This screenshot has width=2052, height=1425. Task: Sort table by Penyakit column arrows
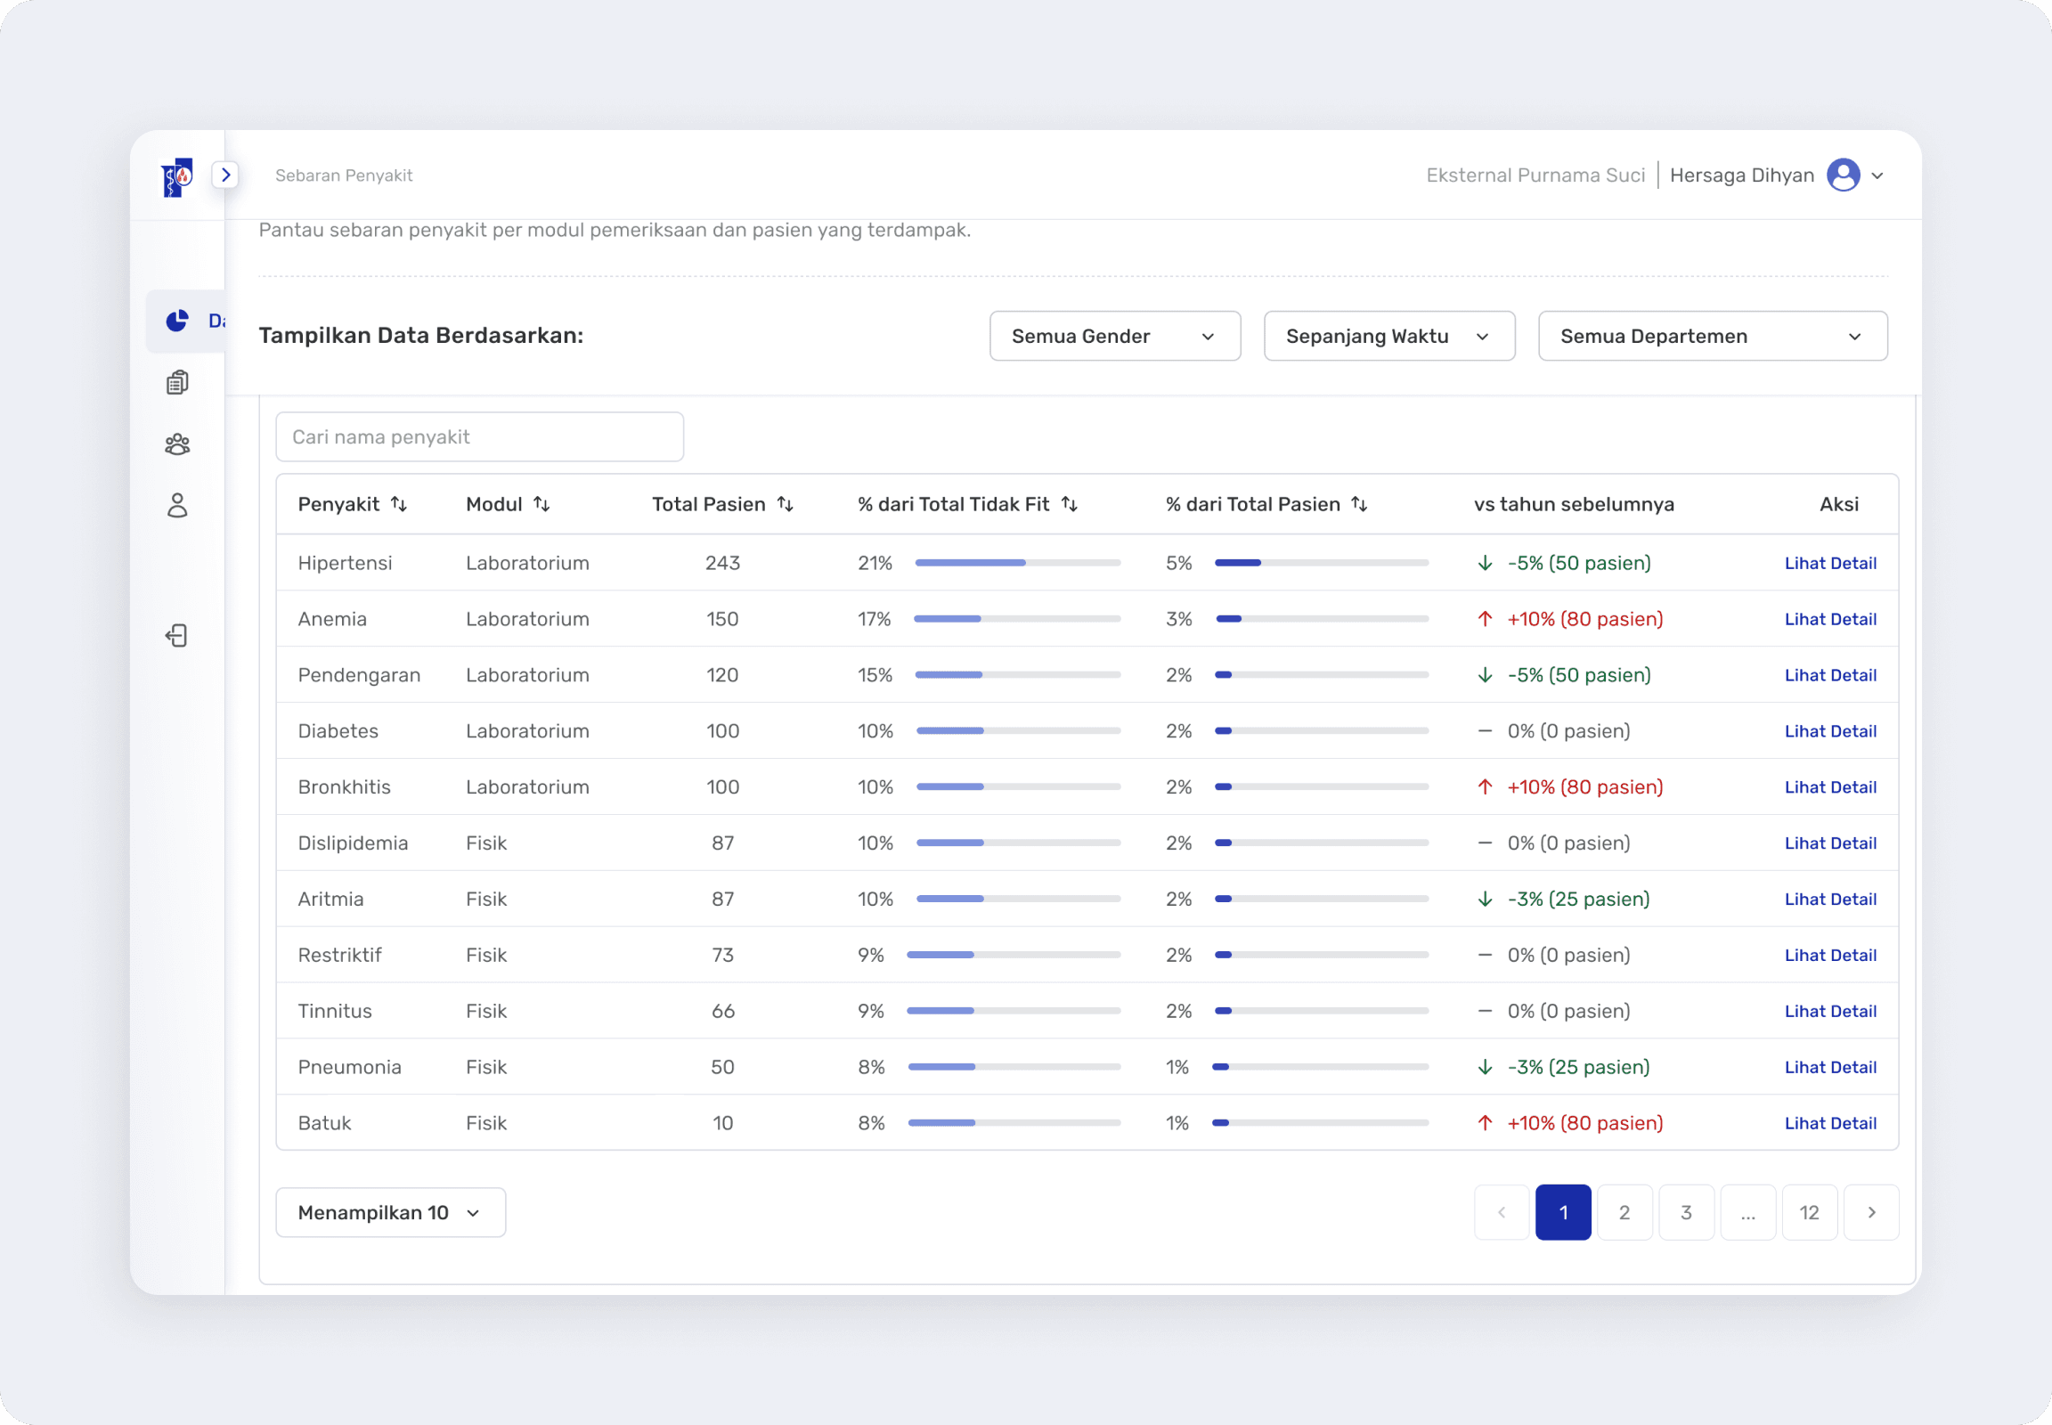(399, 504)
